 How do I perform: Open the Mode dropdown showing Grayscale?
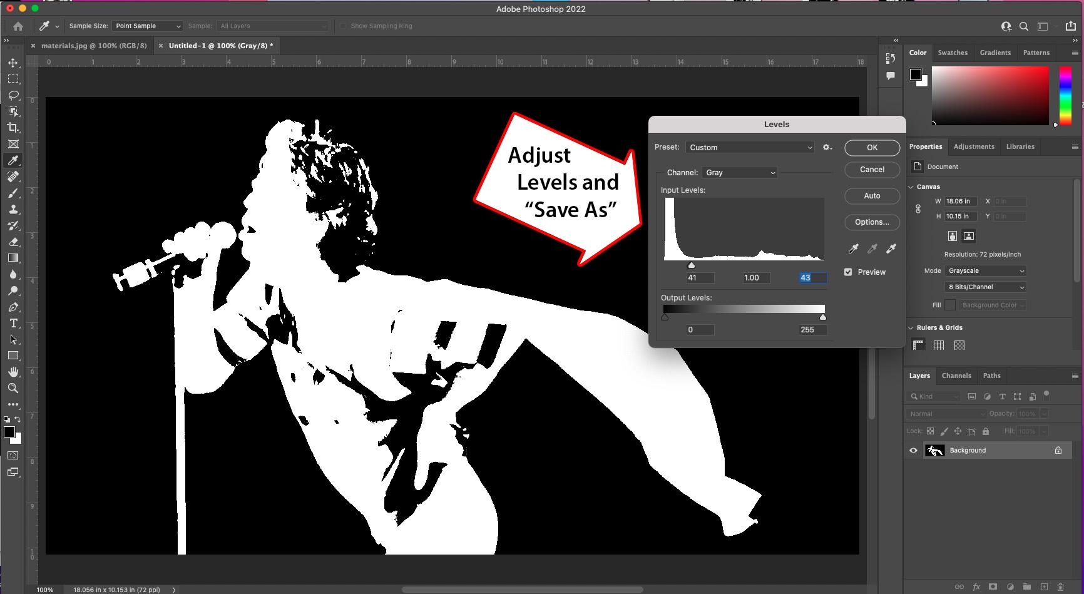point(985,271)
